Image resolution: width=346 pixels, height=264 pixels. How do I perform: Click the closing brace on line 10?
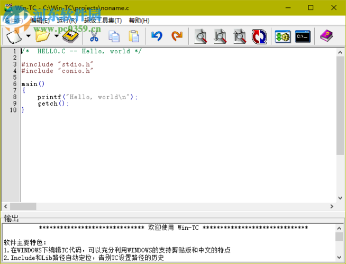(x=23, y=110)
